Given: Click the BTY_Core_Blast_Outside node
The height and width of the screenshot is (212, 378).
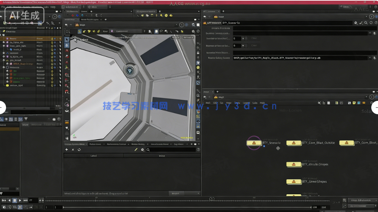Looking at the screenshot, I should point(294,143).
